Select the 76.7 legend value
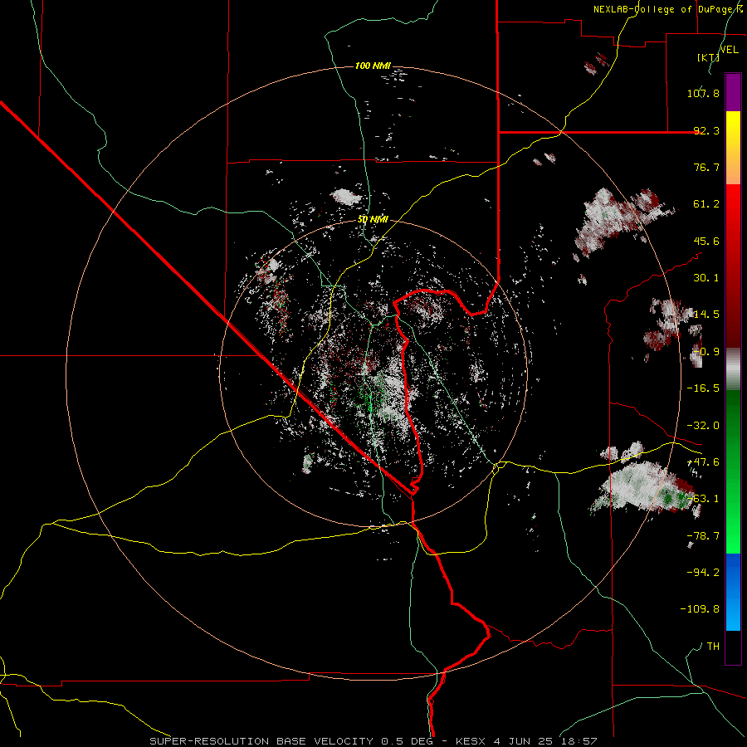This screenshot has width=747, height=747. pos(706,167)
